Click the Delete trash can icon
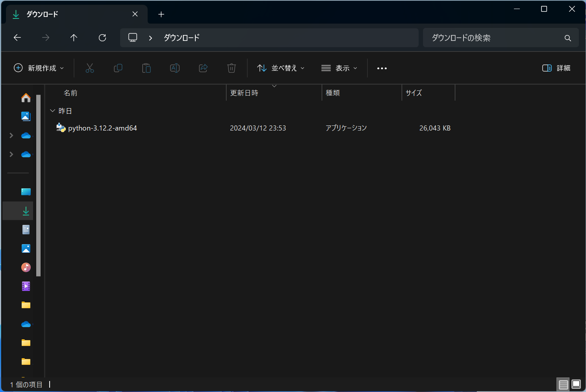The image size is (586, 392). [232, 68]
